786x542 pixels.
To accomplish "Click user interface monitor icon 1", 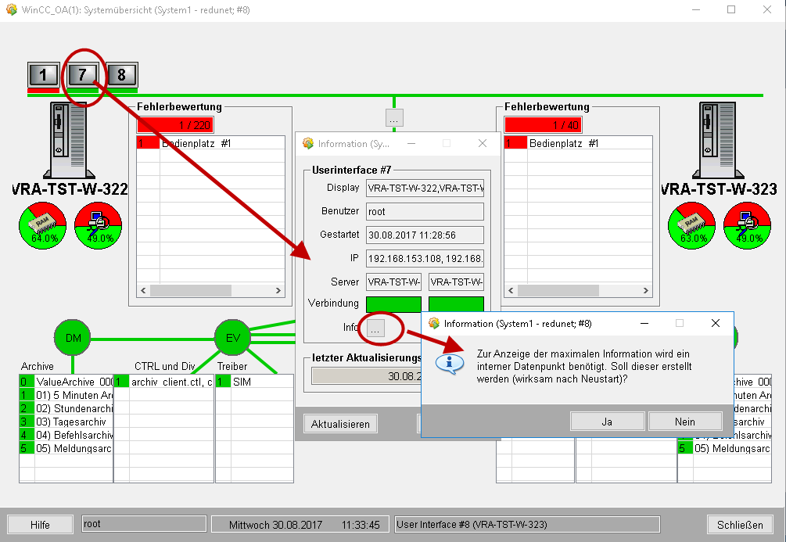I will click(x=43, y=75).
